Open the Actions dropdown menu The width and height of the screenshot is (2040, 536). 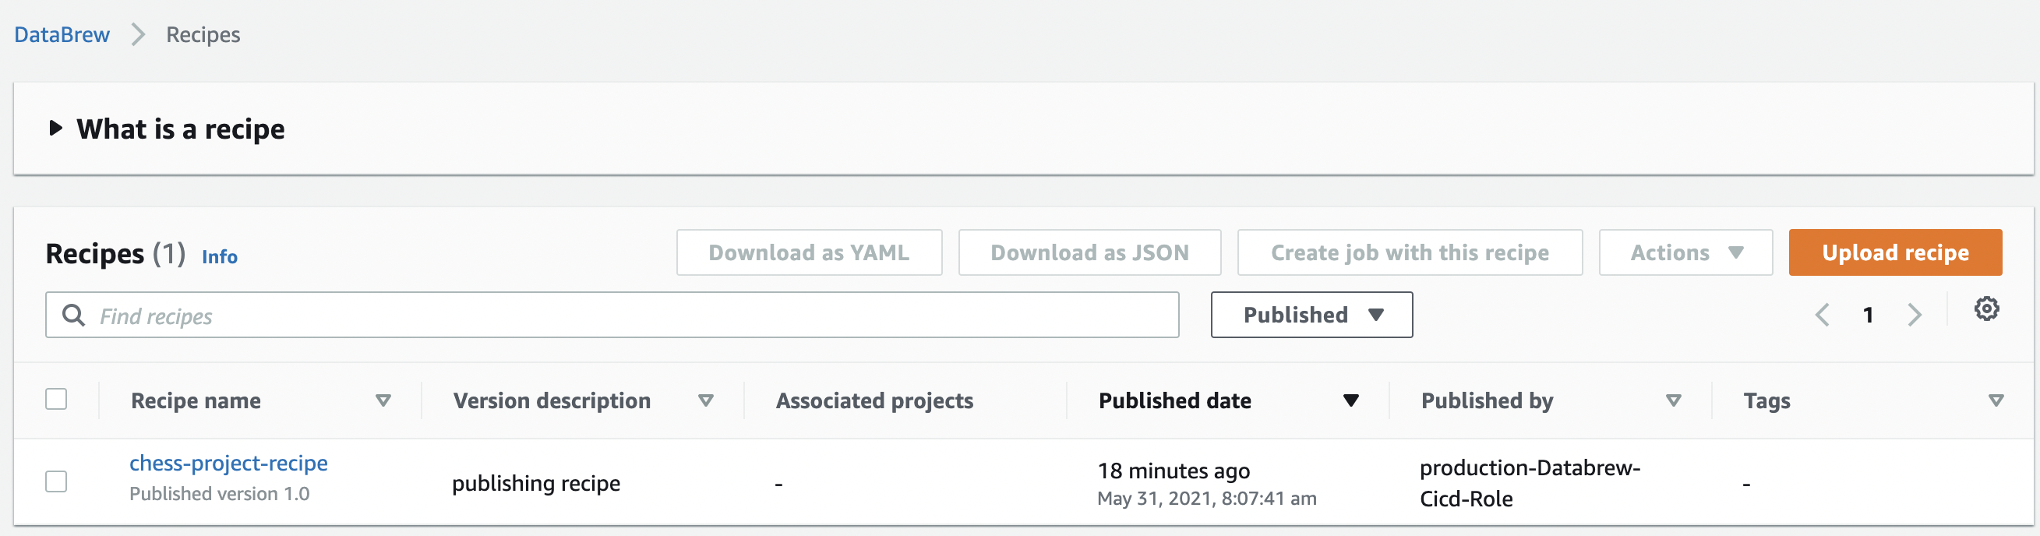1685,252
